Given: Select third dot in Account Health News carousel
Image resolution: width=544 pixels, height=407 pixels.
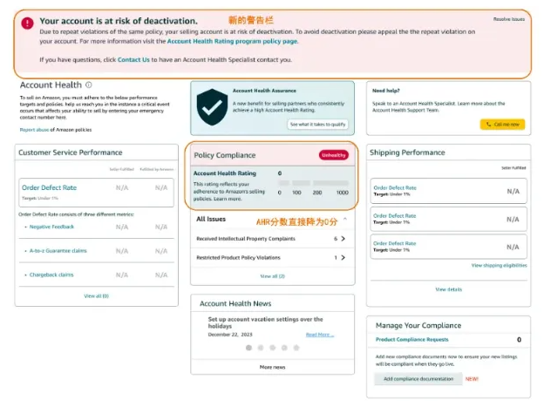Looking at the screenshot, I should point(273,347).
